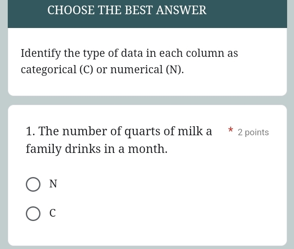Click the N option label
The width and height of the screenshot is (294, 249).
[53, 184]
